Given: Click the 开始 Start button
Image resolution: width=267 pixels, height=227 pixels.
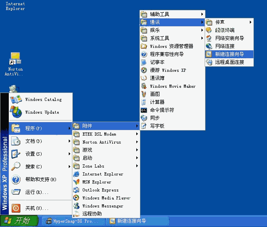Looking at the screenshot, I should click(19, 221).
